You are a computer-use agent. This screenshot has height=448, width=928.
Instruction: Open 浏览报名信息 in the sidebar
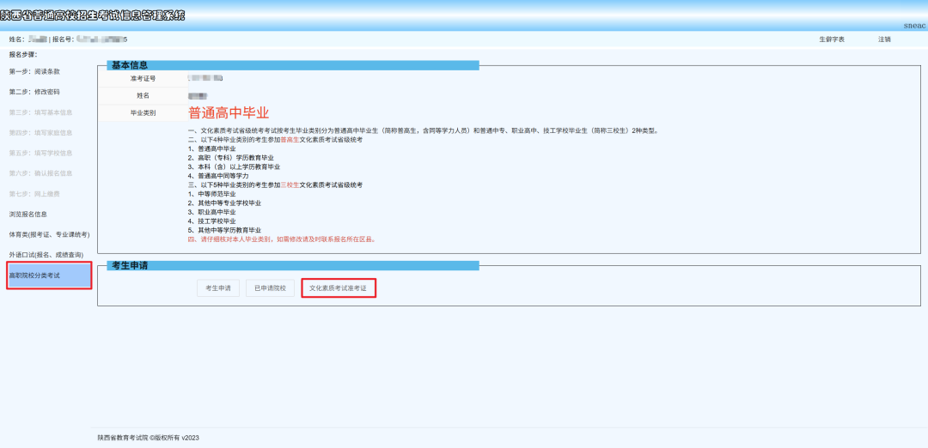tap(27, 215)
